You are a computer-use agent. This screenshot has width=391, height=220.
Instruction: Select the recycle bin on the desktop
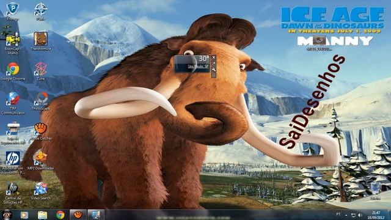pos(375,191)
